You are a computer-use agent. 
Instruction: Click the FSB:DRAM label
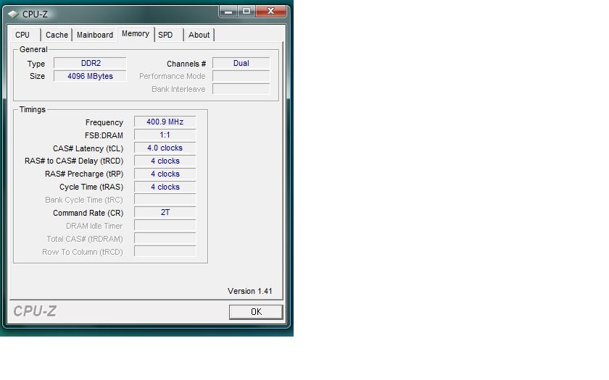point(104,135)
